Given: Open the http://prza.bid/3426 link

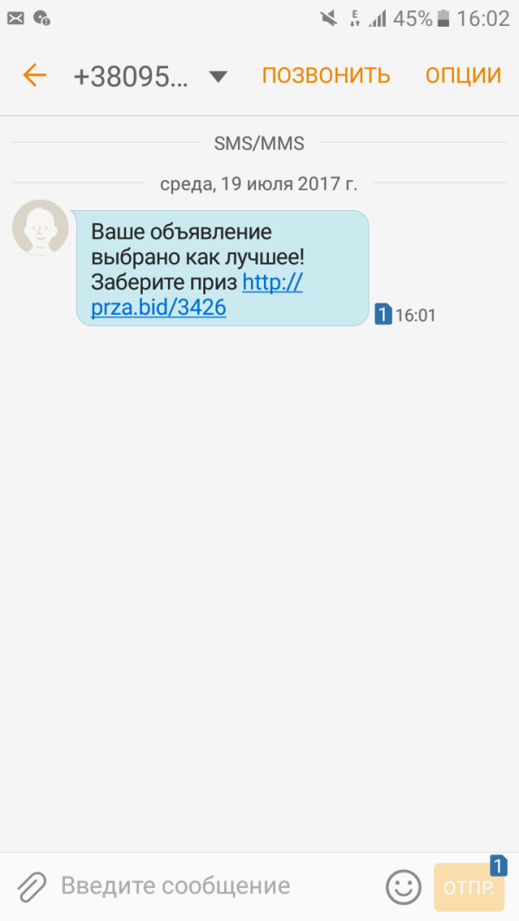Looking at the screenshot, I should click(x=197, y=295).
